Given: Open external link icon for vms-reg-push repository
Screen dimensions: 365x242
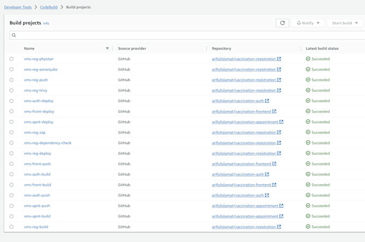Looking at the screenshot, I should point(279,80).
